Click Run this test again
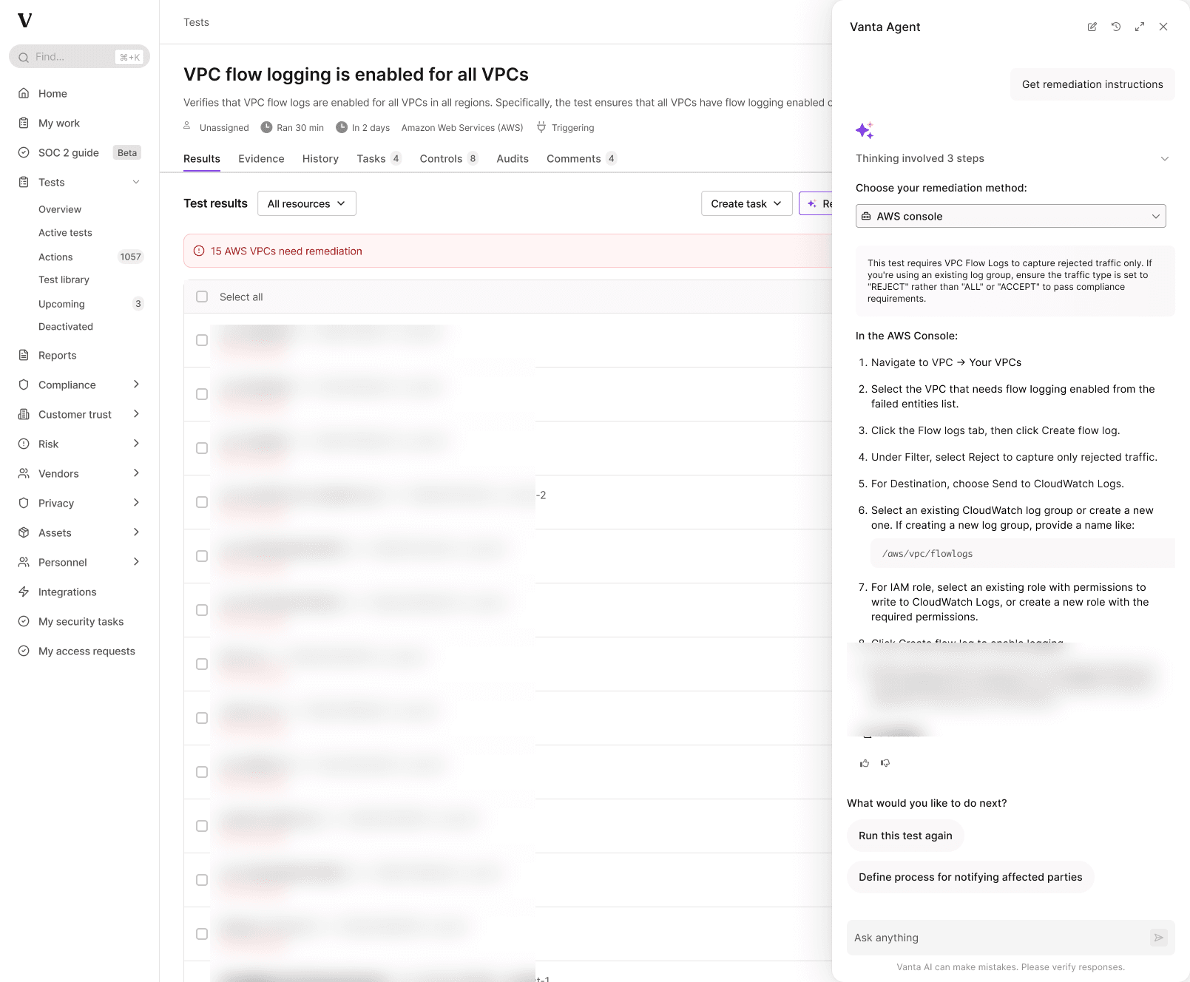Screen dimensions: 1190x982 pyautogui.click(x=905, y=836)
